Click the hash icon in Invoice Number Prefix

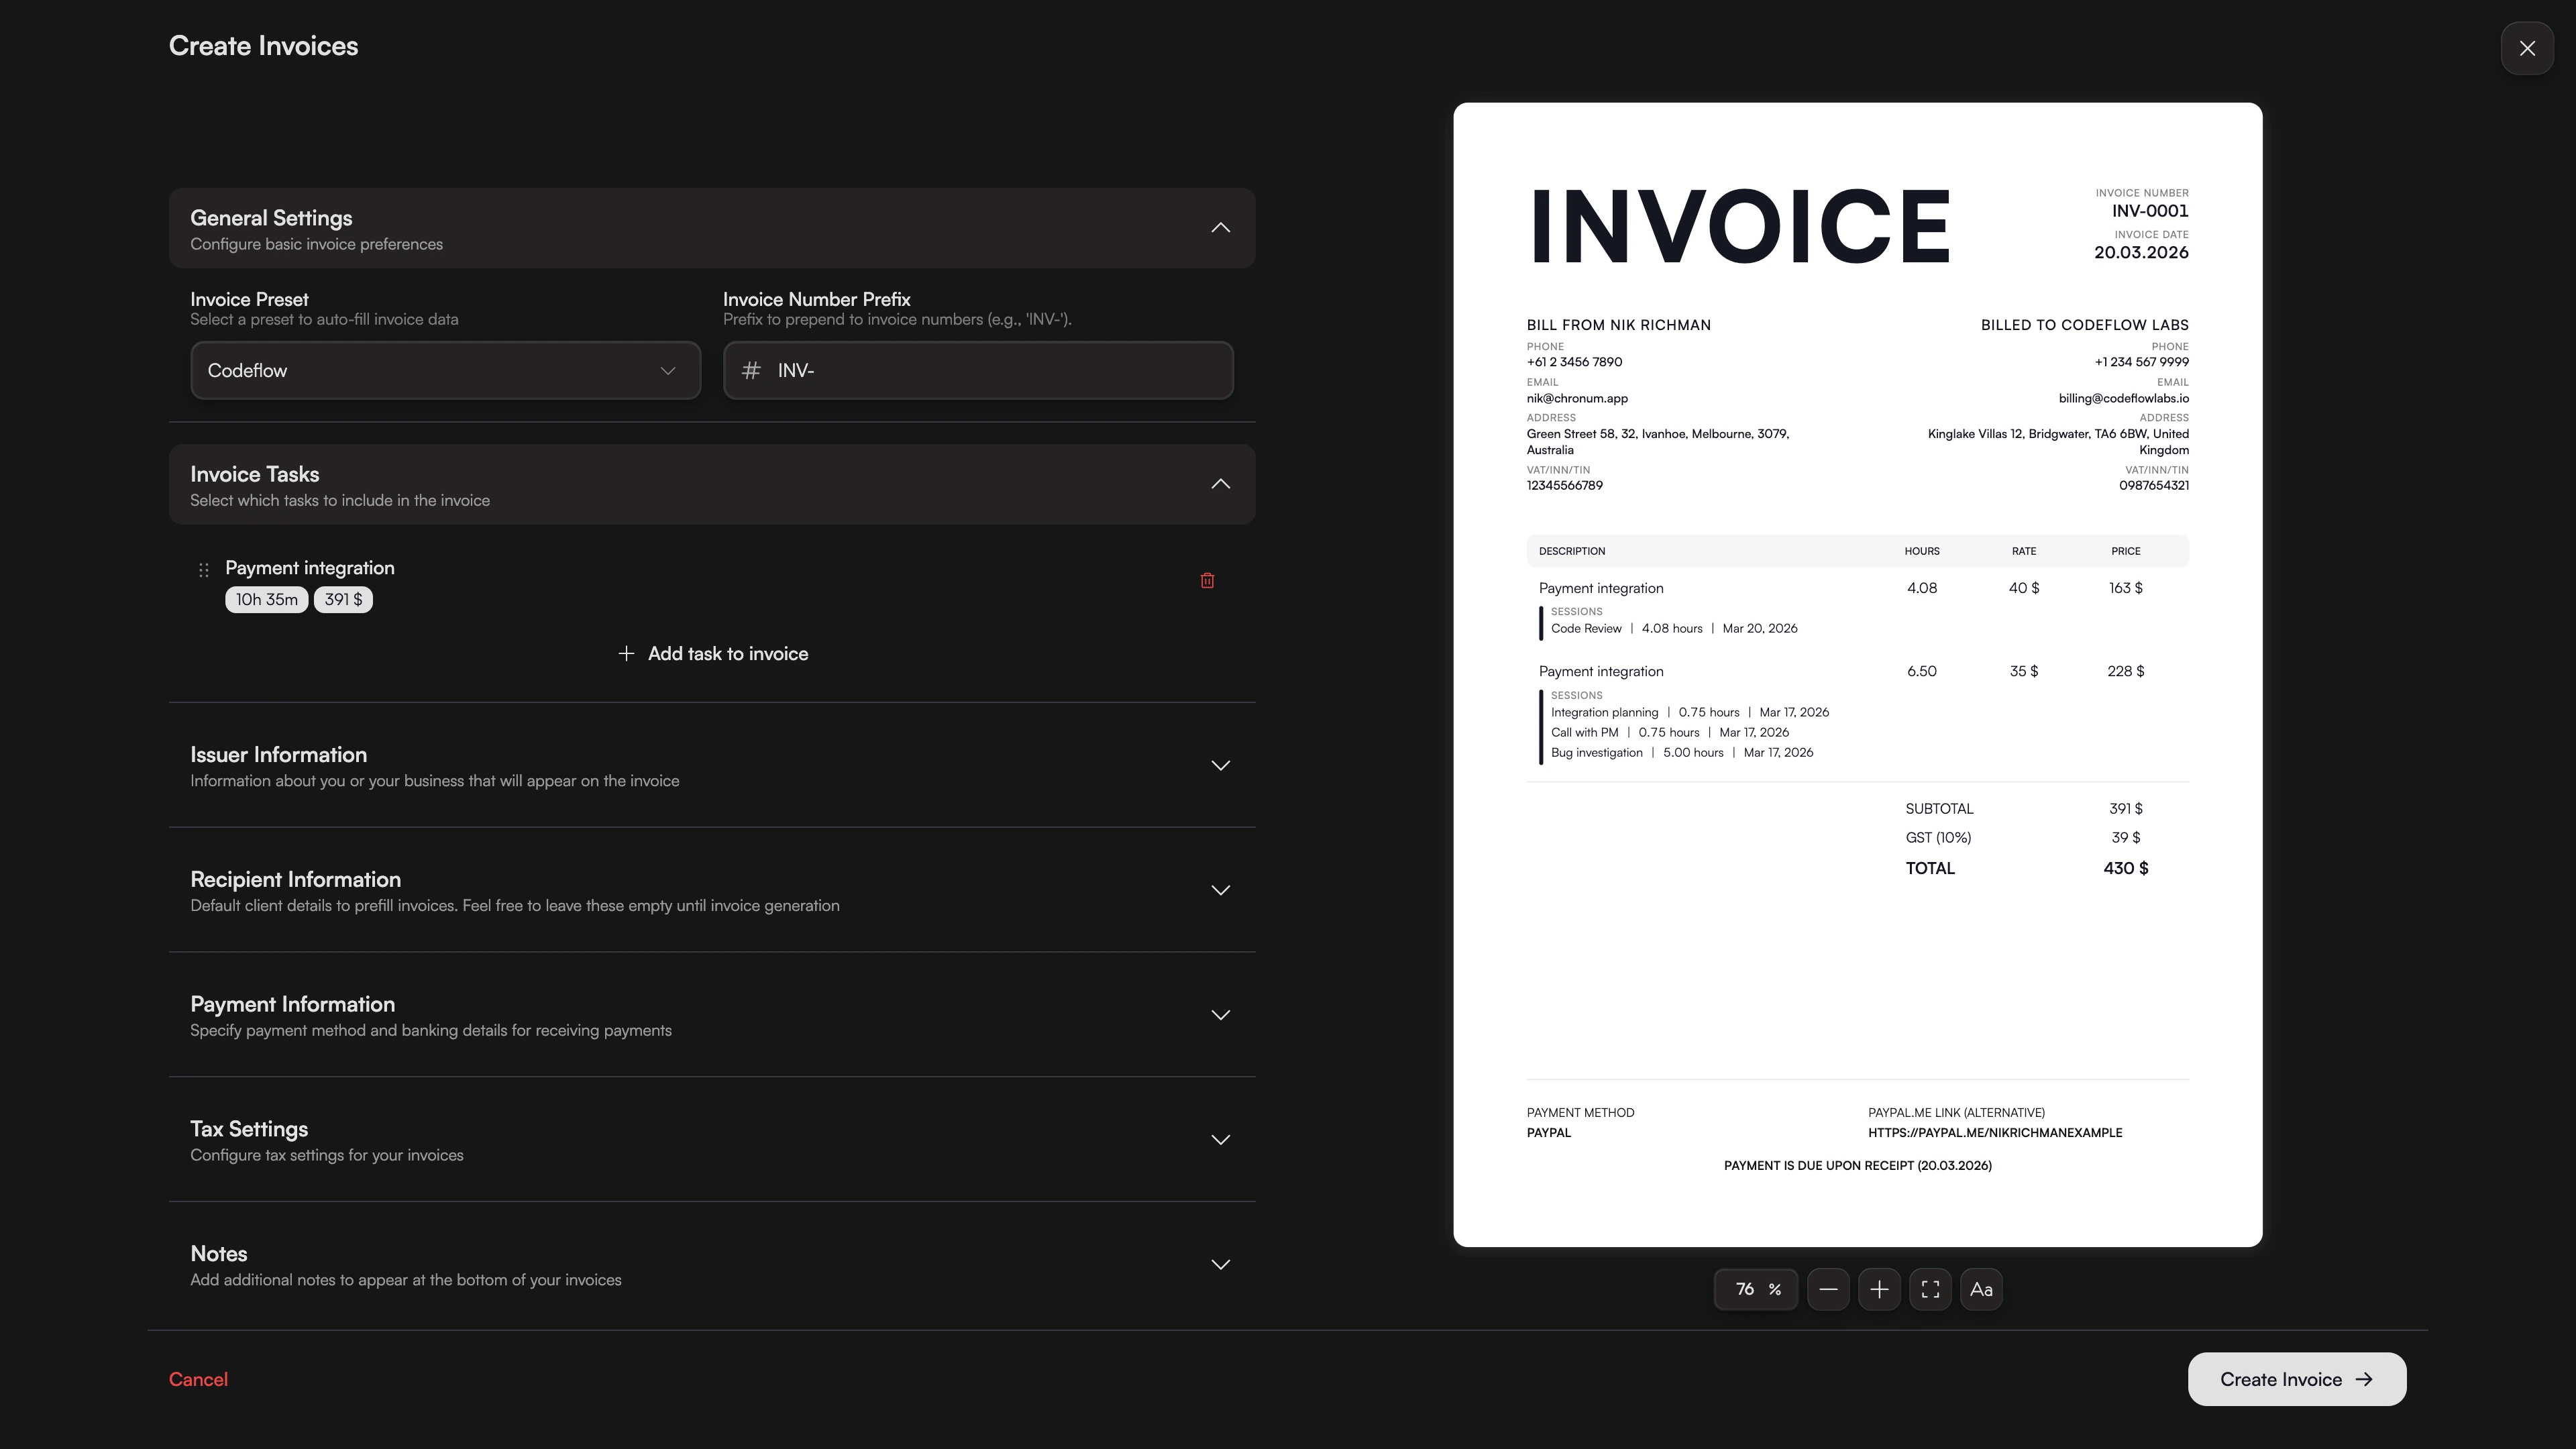coord(751,370)
